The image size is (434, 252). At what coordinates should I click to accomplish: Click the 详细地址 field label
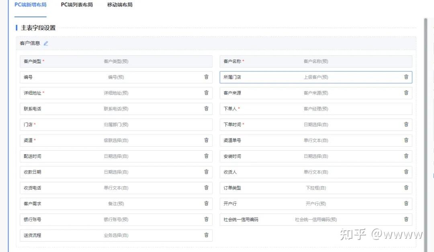pyautogui.click(x=33, y=93)
